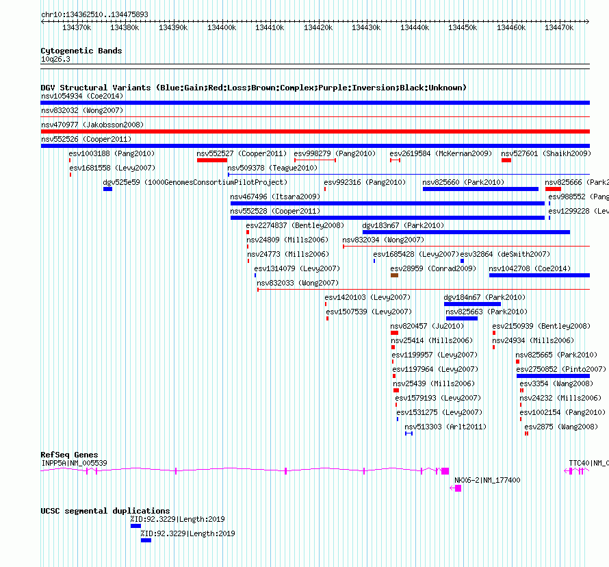Click the 134450k ruler tick label
The image size is (609, 567).
tap(463, 27)
